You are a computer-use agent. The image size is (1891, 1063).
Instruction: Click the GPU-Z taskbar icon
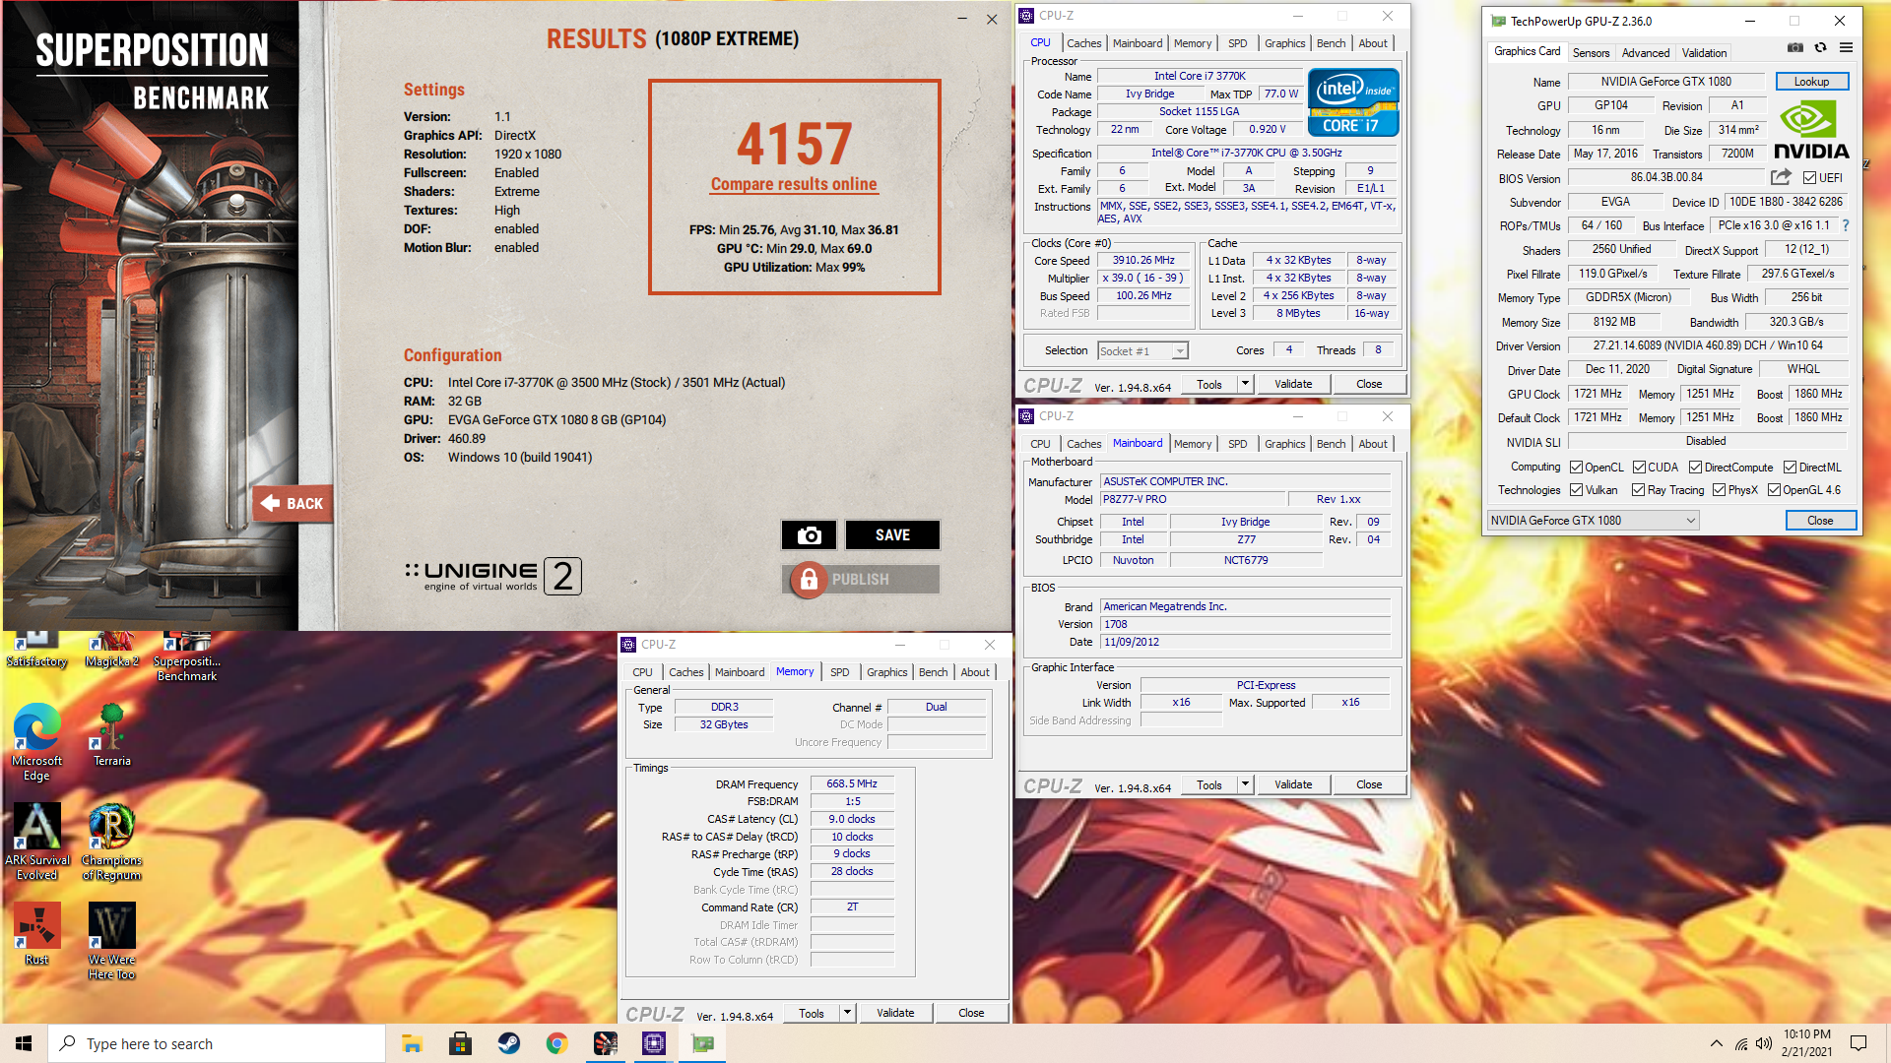click(702, 1043)
